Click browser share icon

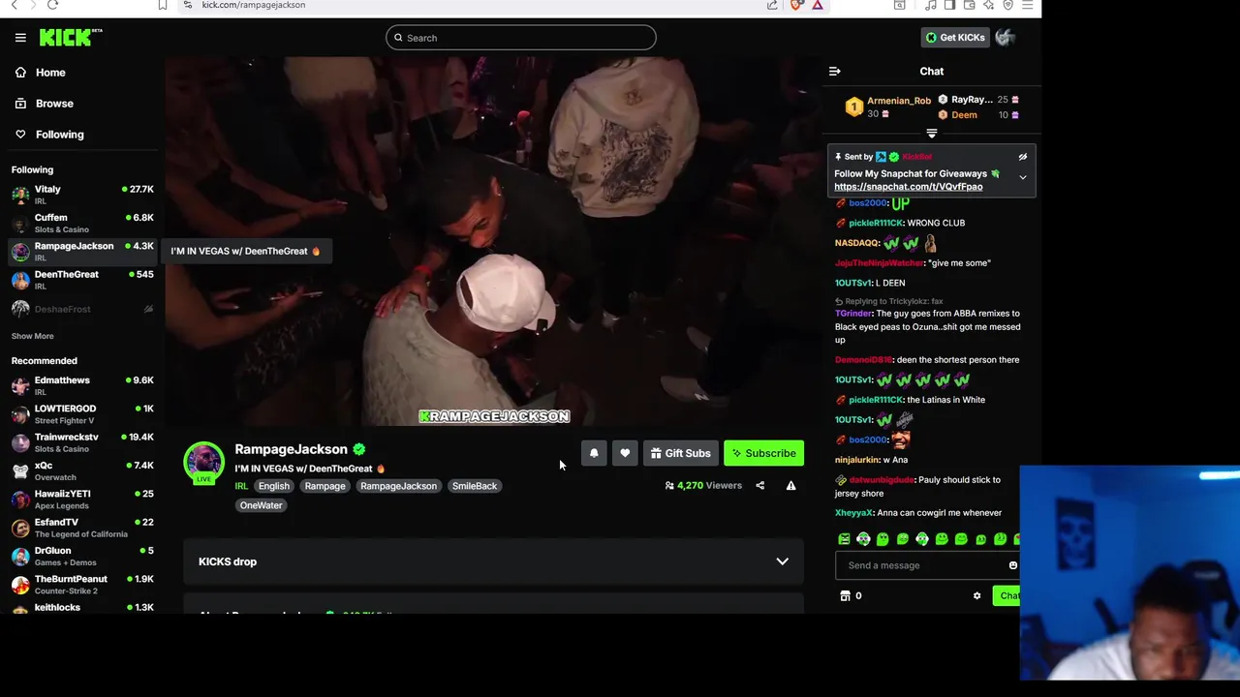point(772,5)
